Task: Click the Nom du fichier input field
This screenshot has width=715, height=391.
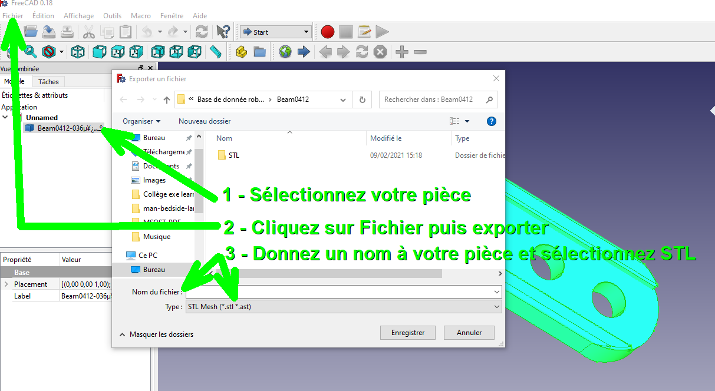Action: [x=342, y=291]
